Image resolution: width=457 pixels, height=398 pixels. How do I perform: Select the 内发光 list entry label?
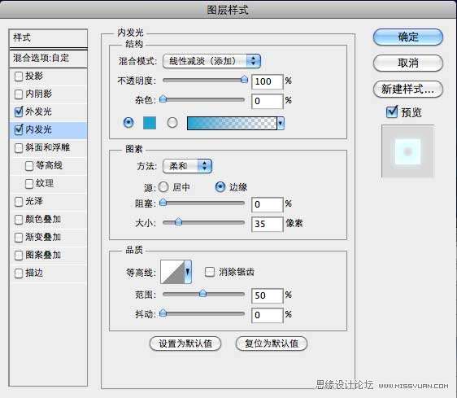38,129
